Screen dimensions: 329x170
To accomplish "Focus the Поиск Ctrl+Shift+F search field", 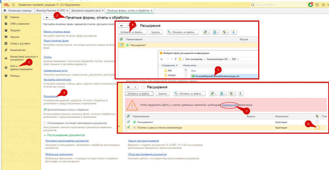I will point(278,5).
